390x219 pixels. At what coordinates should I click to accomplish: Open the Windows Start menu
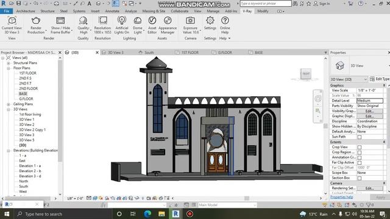pos(7,214)
